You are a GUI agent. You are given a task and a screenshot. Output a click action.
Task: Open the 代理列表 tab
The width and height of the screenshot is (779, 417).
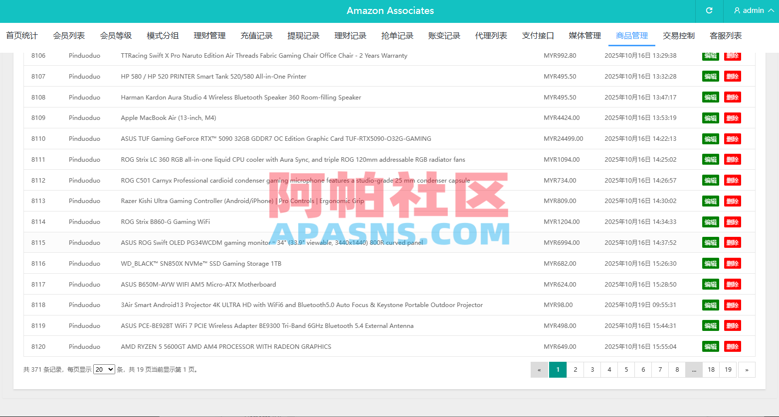pyautogui.click(x=491, y=36)
